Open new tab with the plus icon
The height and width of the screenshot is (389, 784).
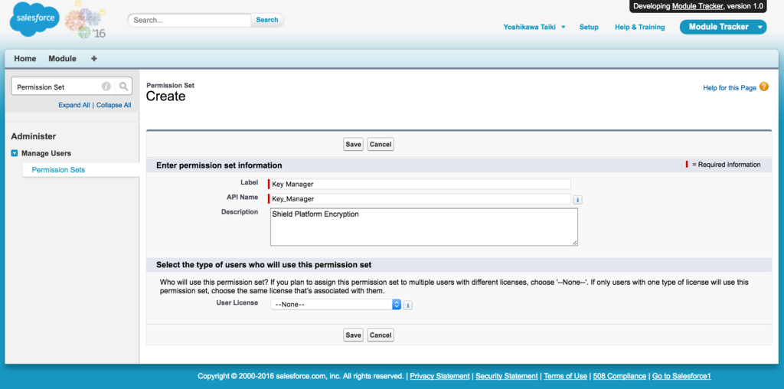[93, 58]
